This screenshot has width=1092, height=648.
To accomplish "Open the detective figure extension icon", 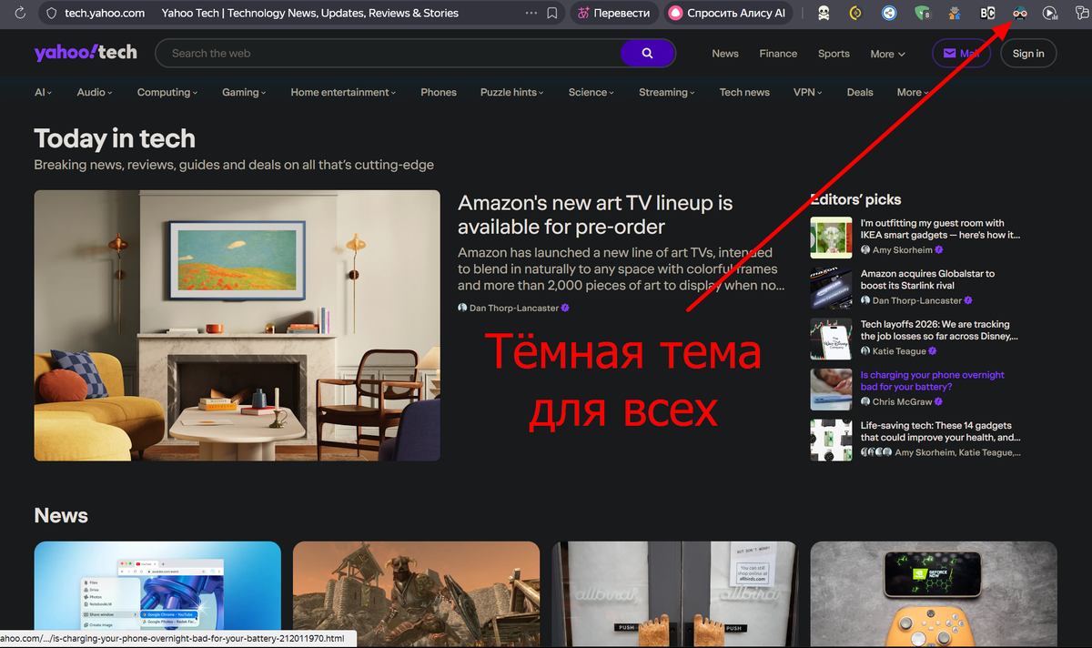I will coord(954,14).
